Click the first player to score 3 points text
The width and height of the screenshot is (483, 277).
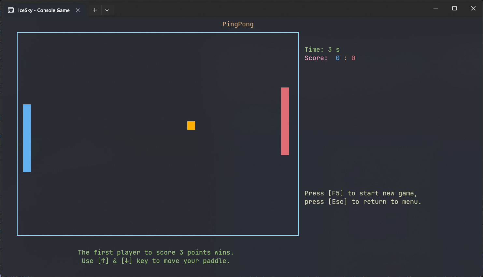[156, 252]
